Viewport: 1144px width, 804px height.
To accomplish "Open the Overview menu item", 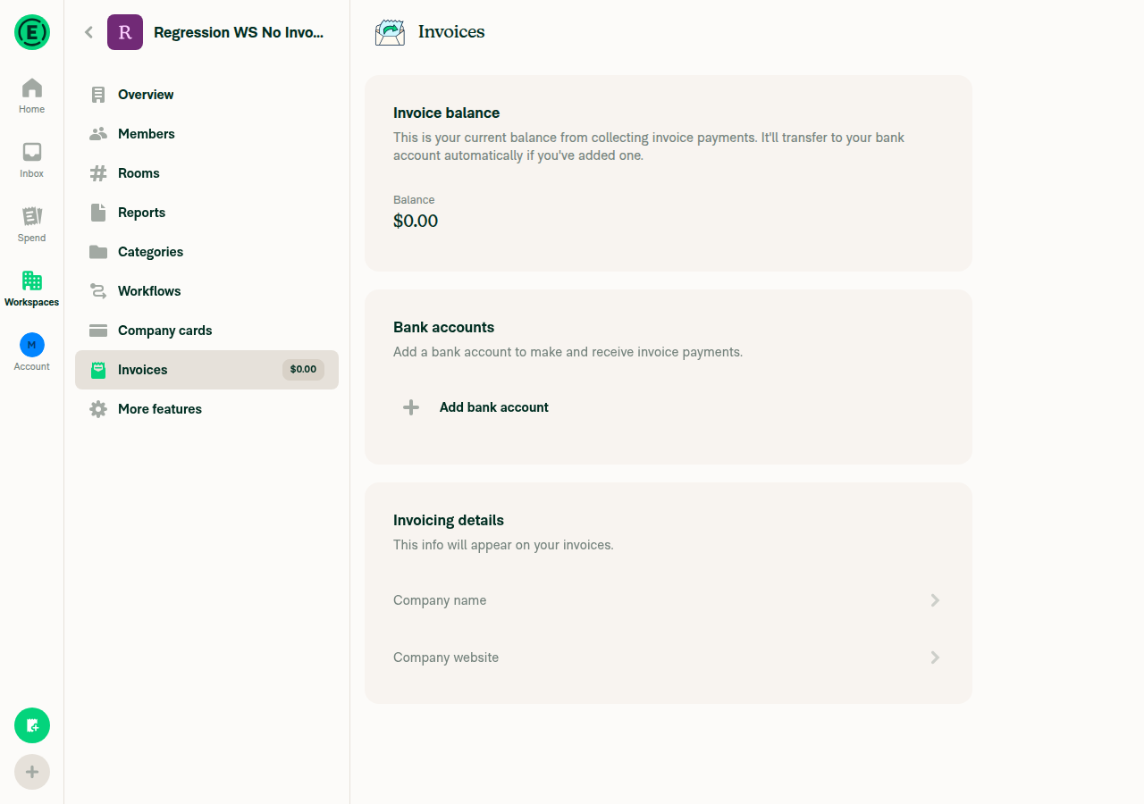I will pos(207,95).
